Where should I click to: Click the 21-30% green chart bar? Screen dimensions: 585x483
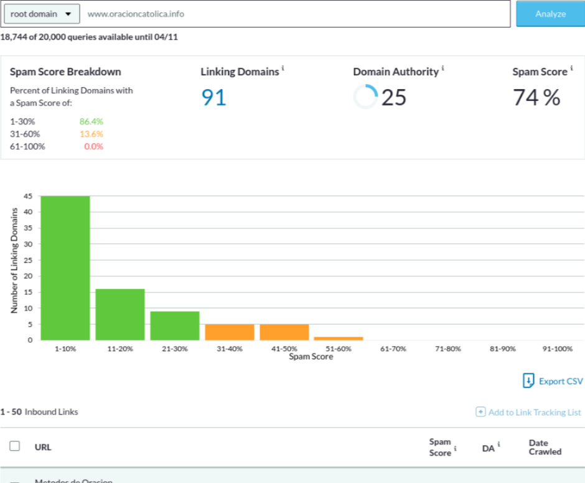pyautogui.click(x=175, y=326)
